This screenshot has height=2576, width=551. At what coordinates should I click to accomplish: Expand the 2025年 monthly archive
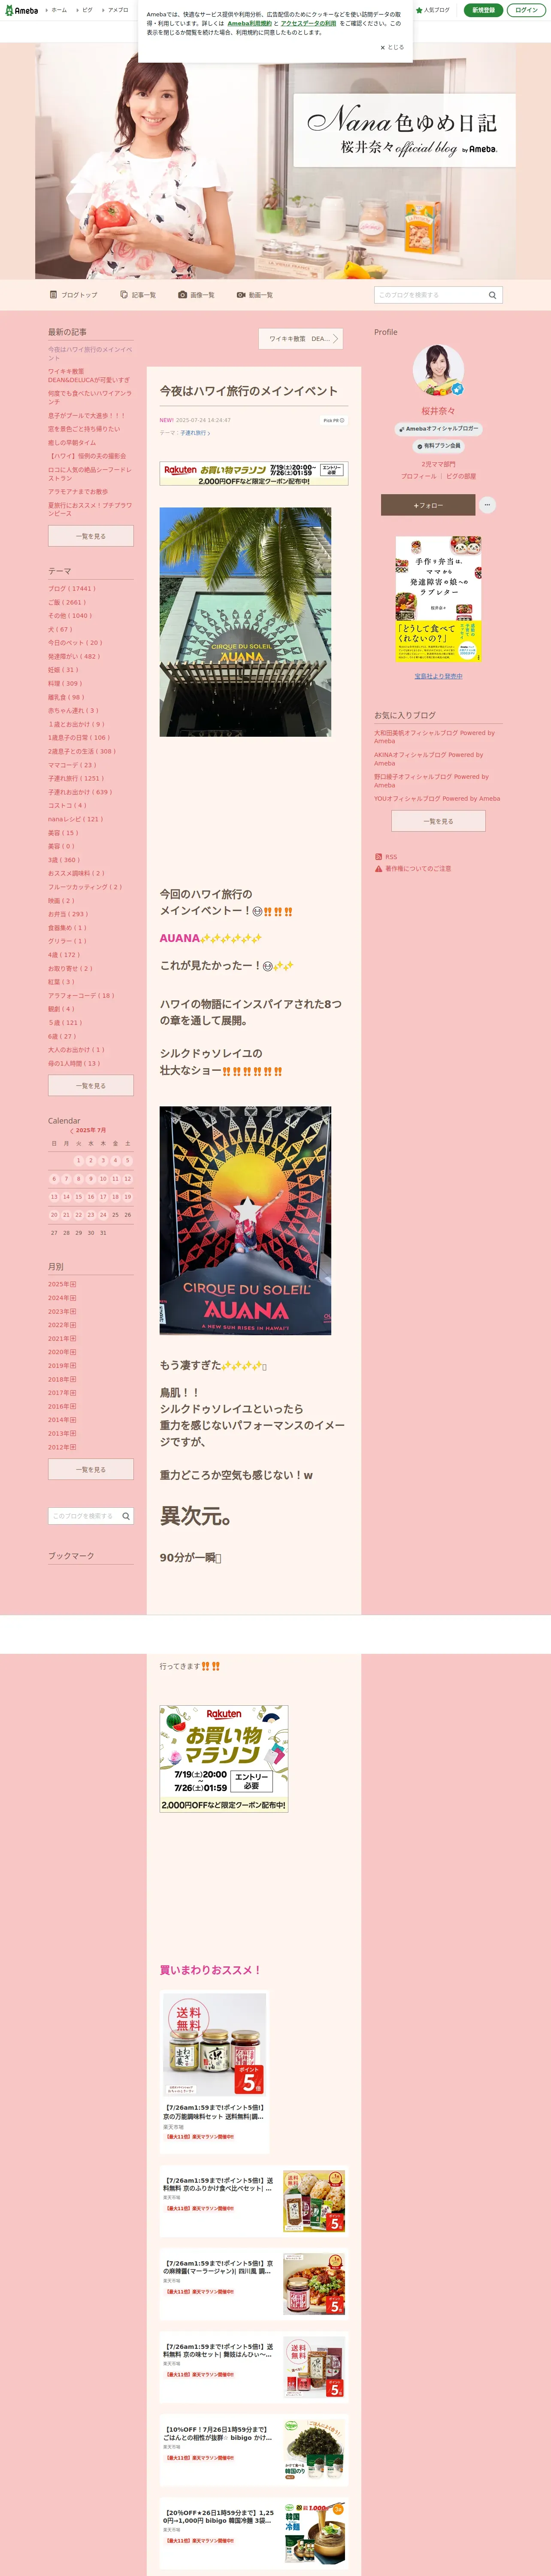point(73,1284)
